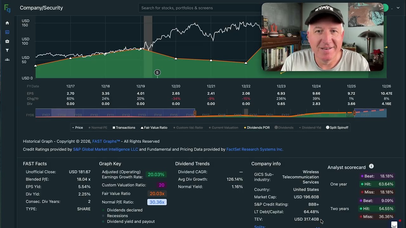
Task: Click the One year Beat 18.18% badge
Action: click(x=377, y=176)
